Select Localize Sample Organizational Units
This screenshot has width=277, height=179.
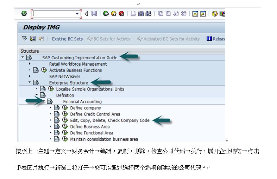(x=90, y=89)
